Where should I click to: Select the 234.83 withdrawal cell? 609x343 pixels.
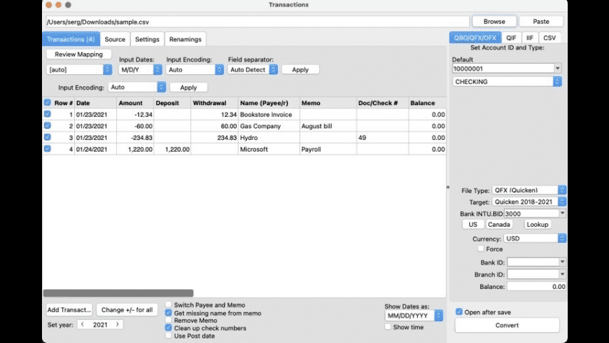tap(214, 137)
